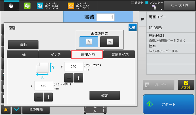Choose upright image orientation
This screenshot has height=115, width=196.
click(x=89, y=42)
